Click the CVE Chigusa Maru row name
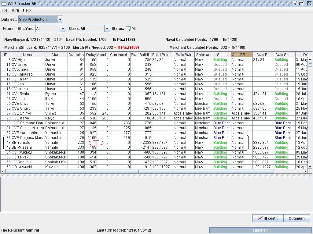Viewport: 313px width, 234px height. click(x=28, y=138)
